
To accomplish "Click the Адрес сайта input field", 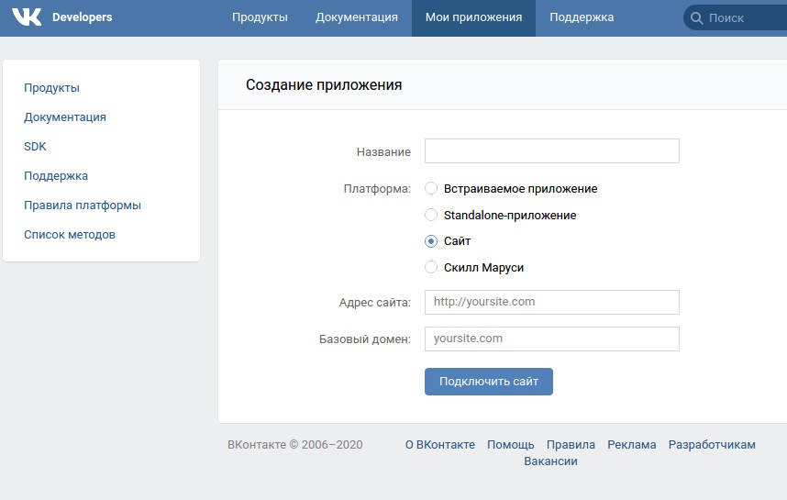I will (x=551, y=302).
